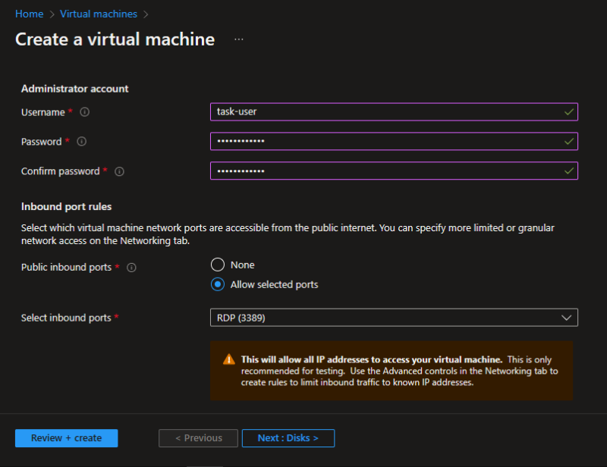This screenshot has height=467, width=607.
Task: Click the green checkmark in the Username field
Action: (568, 111)
